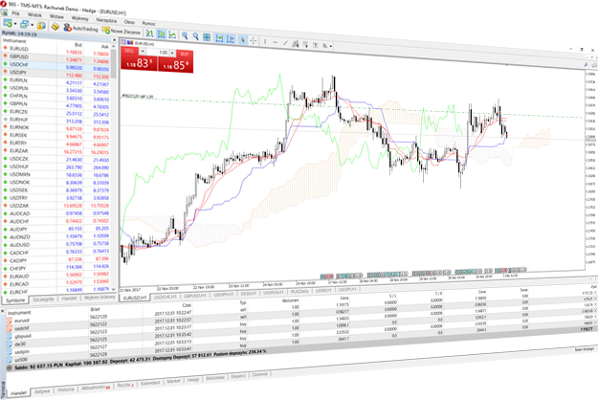
Task: Select the trendline drawing tool
Action: [x=285, y=43]
